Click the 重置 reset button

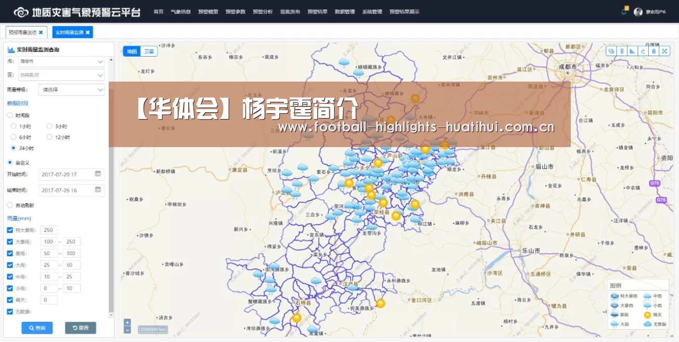[x=81, y=328]
